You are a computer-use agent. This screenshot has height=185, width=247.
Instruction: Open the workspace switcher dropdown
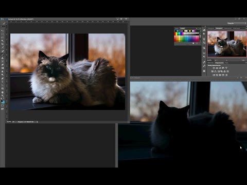pyautogui.click(x=237, y=23)
